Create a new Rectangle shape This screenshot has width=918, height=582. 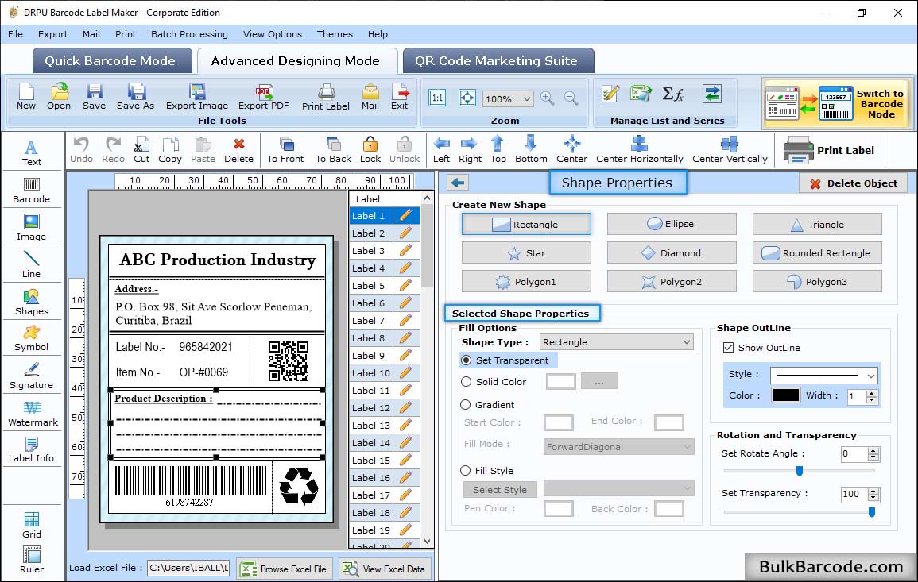pyautogui.click(x=526, y=224)
